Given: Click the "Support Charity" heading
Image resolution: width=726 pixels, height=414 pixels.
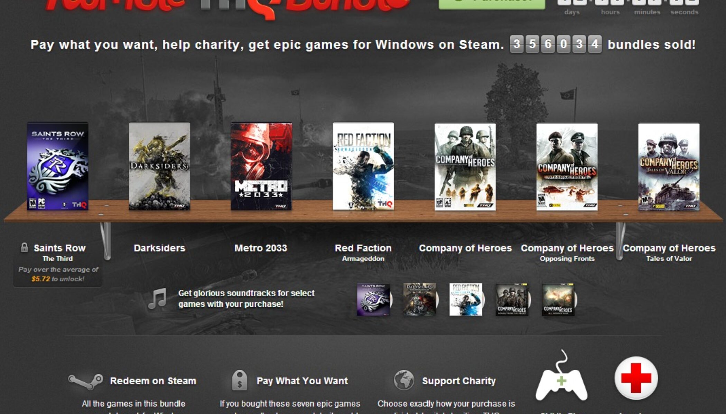Looking at the screenshot, I should pos(459,381).
